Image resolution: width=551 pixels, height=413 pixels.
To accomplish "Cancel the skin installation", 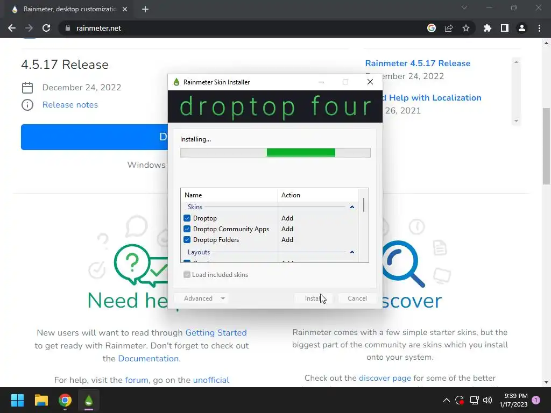I will pyautogui.click(x=357, y=298).
